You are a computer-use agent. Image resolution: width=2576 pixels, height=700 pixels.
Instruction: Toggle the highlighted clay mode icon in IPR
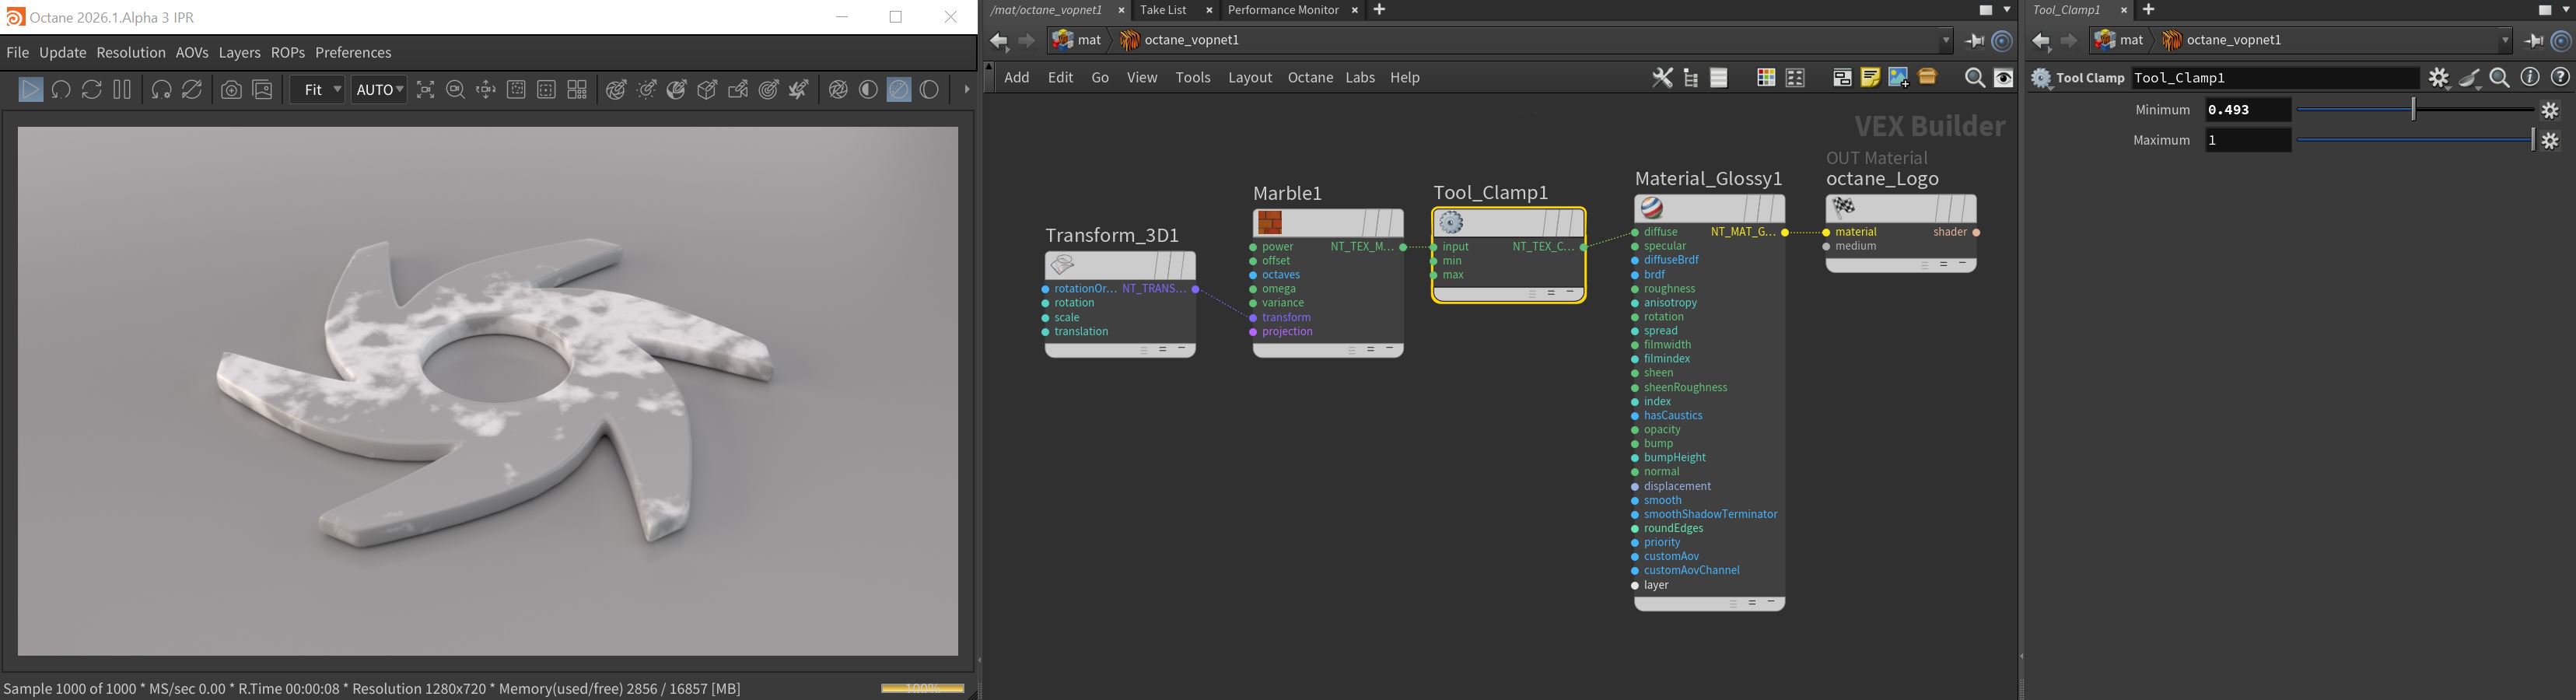[899, 90]
